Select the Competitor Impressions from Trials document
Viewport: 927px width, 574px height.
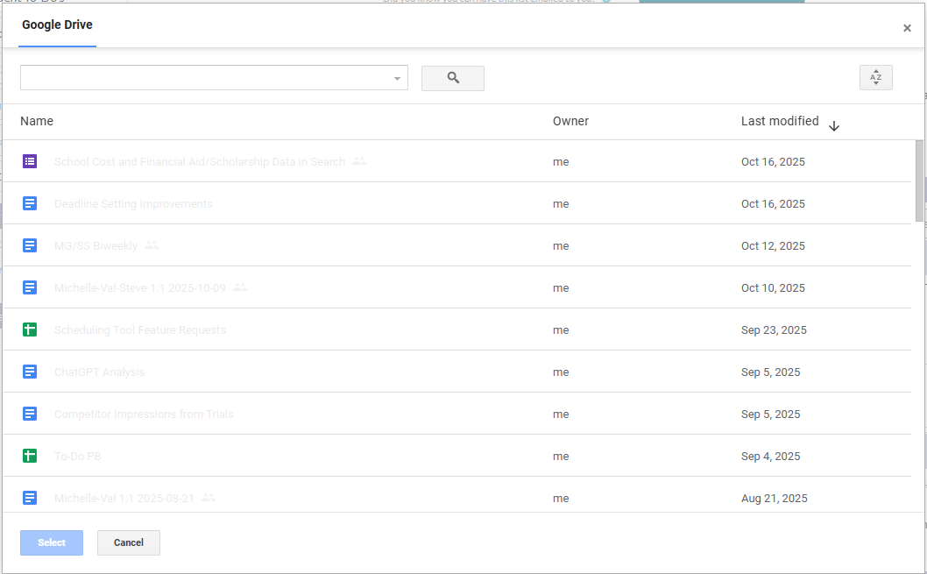[x=144, y=414]
